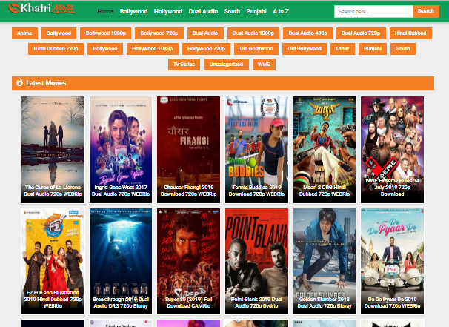The width and height of the screenshot is (449, 327).
Task: Click the Latest Movies section header
Action: [x=223, y=83]
